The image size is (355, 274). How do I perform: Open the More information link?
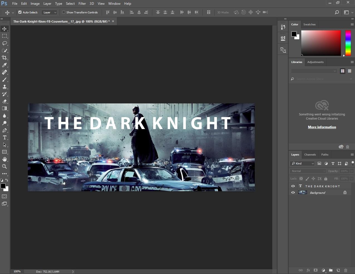coord(322,127)
